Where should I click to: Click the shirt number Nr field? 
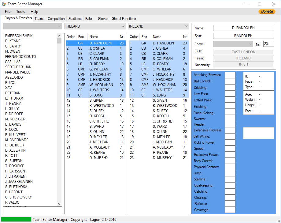point(268,44)
